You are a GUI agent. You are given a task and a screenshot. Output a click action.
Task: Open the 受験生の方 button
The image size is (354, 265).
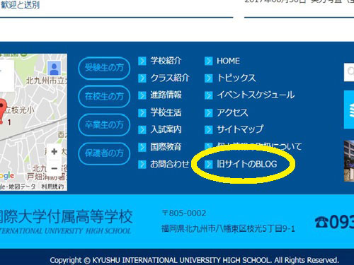104,68
